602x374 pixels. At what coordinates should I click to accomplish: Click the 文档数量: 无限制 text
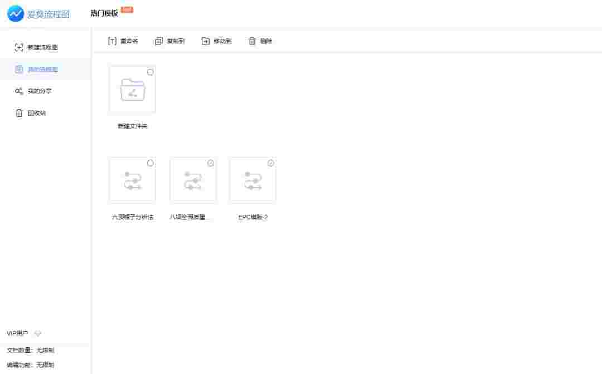(x=30, y=350)
